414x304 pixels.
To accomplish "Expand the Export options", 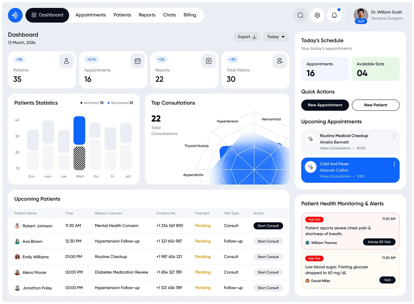I will [247, 37].
